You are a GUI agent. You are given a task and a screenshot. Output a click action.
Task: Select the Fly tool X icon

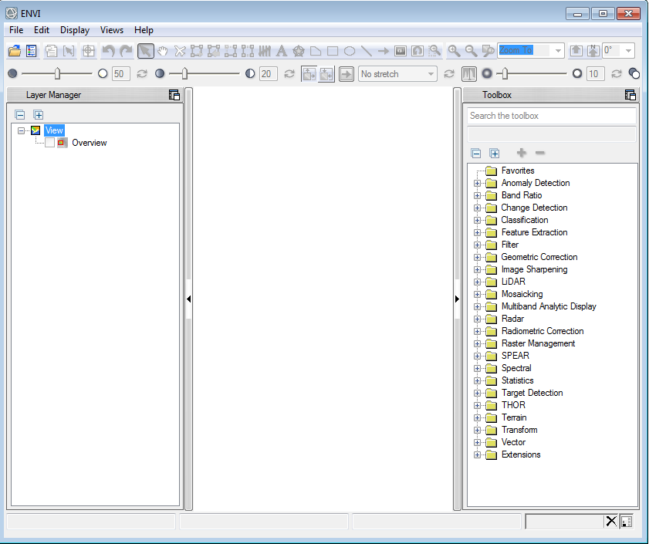tap(180, 51)
